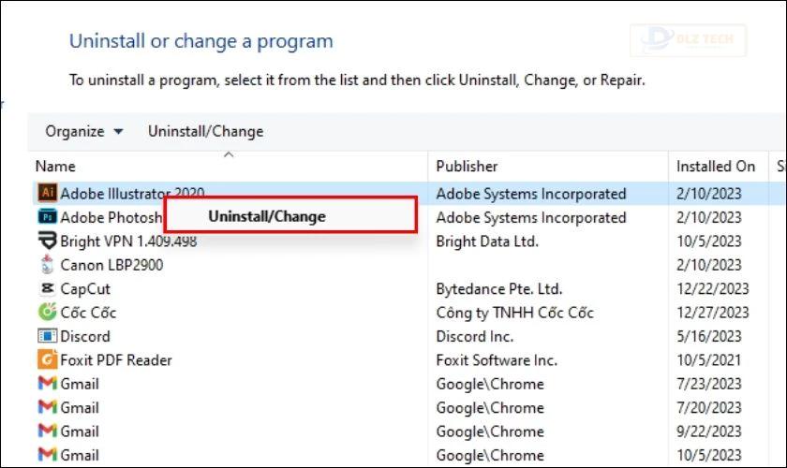Click the Name column sort arrow
787x468 pixels.
pyautogui.click(x=229, y=154)
